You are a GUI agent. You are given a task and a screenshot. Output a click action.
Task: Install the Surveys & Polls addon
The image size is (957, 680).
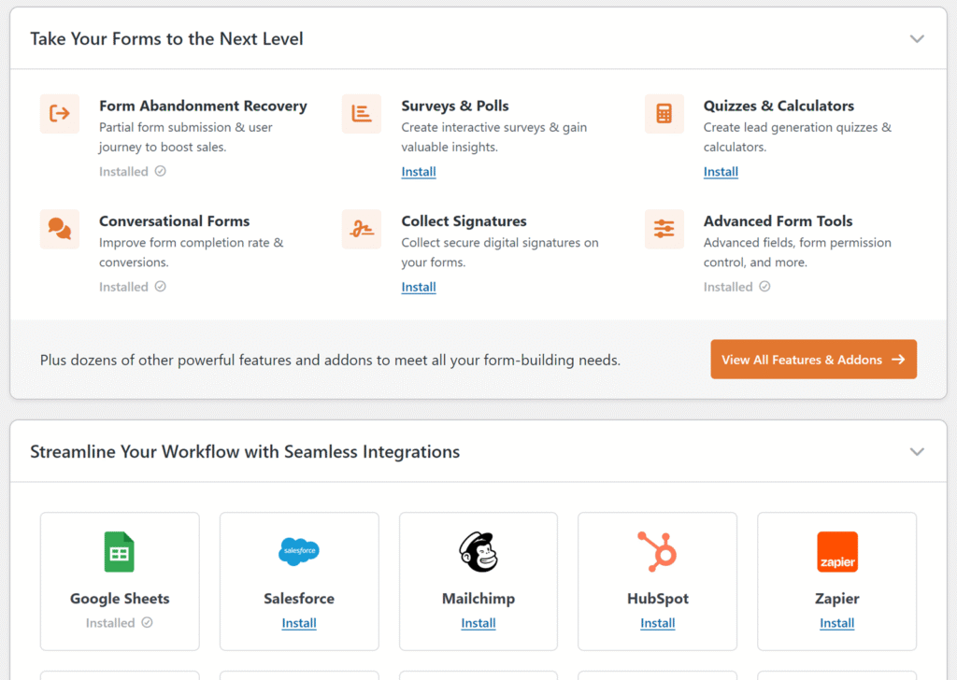pos(419,171)
